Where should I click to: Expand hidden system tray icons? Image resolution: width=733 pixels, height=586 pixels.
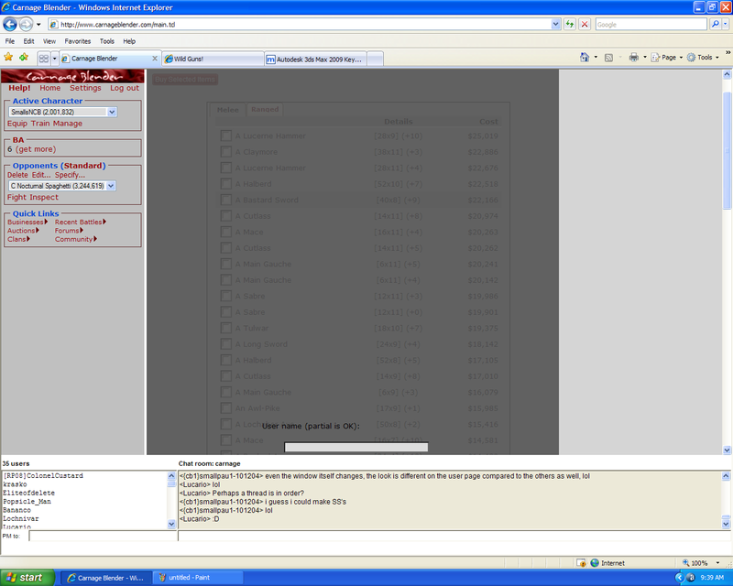click(x=680, y=578)
